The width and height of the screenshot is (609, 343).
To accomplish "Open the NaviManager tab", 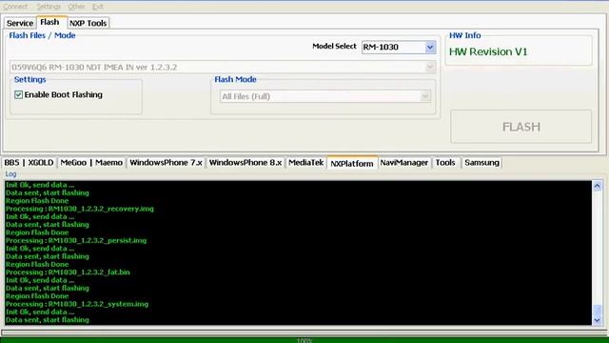I will click(403, 163).
